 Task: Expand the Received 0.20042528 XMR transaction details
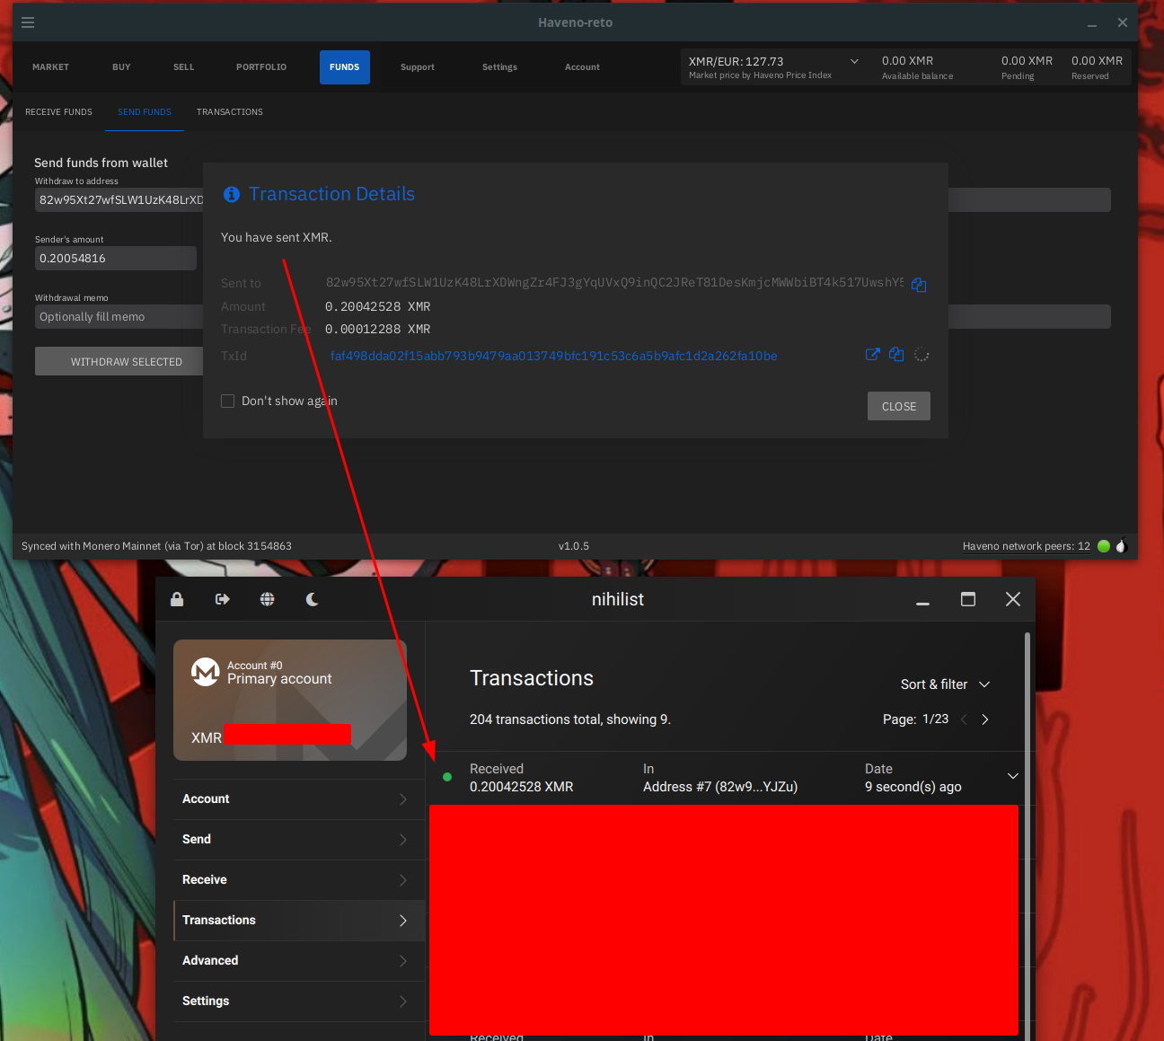point(1013,776)
